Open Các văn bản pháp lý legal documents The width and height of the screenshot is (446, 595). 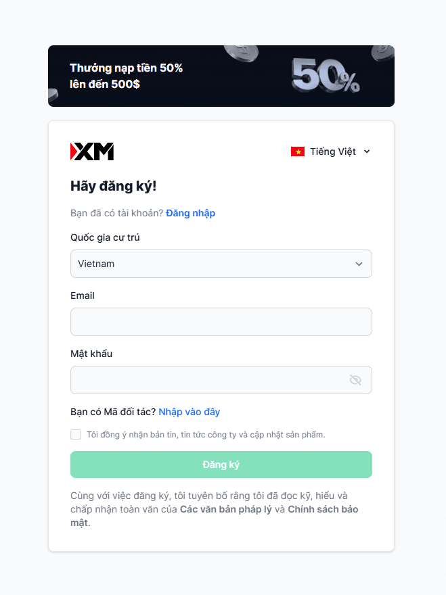[x=225, y=509]
